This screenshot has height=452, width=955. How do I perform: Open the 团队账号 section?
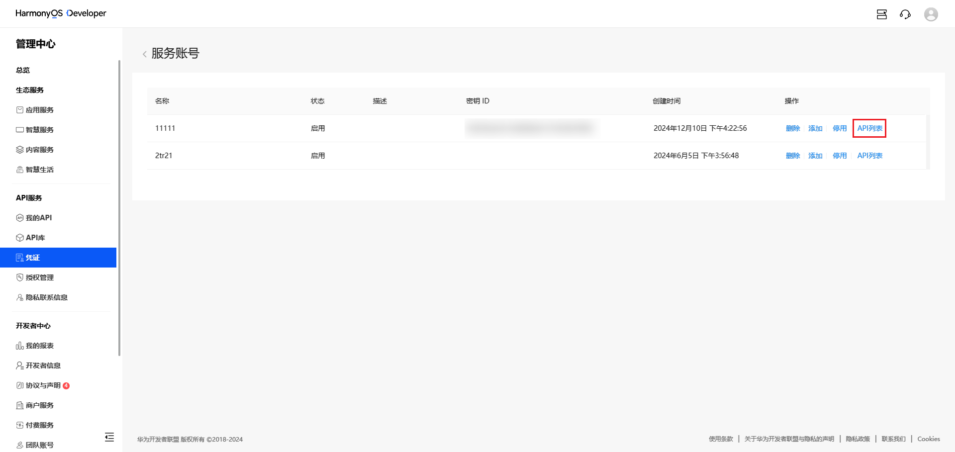40,445
